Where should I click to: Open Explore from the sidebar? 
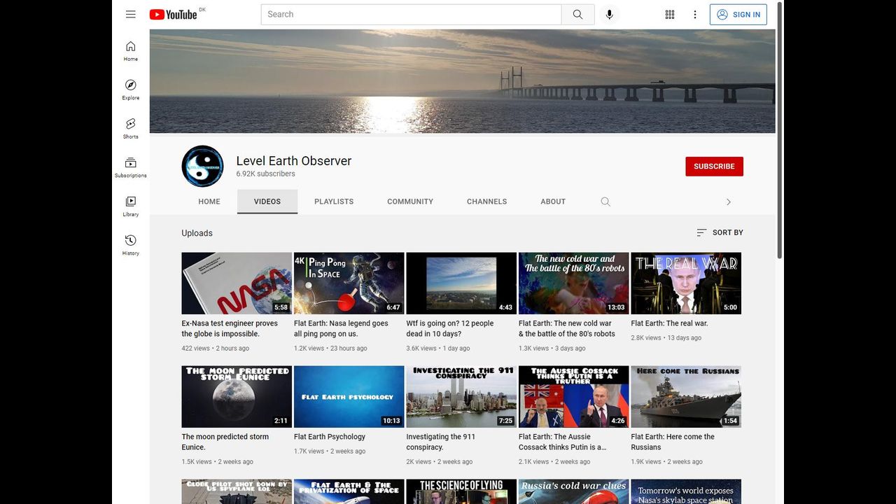131,89
